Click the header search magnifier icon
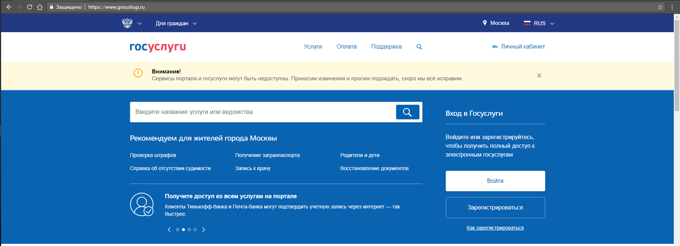This screenshot has height=246, width=680. [x=419, y=47]
